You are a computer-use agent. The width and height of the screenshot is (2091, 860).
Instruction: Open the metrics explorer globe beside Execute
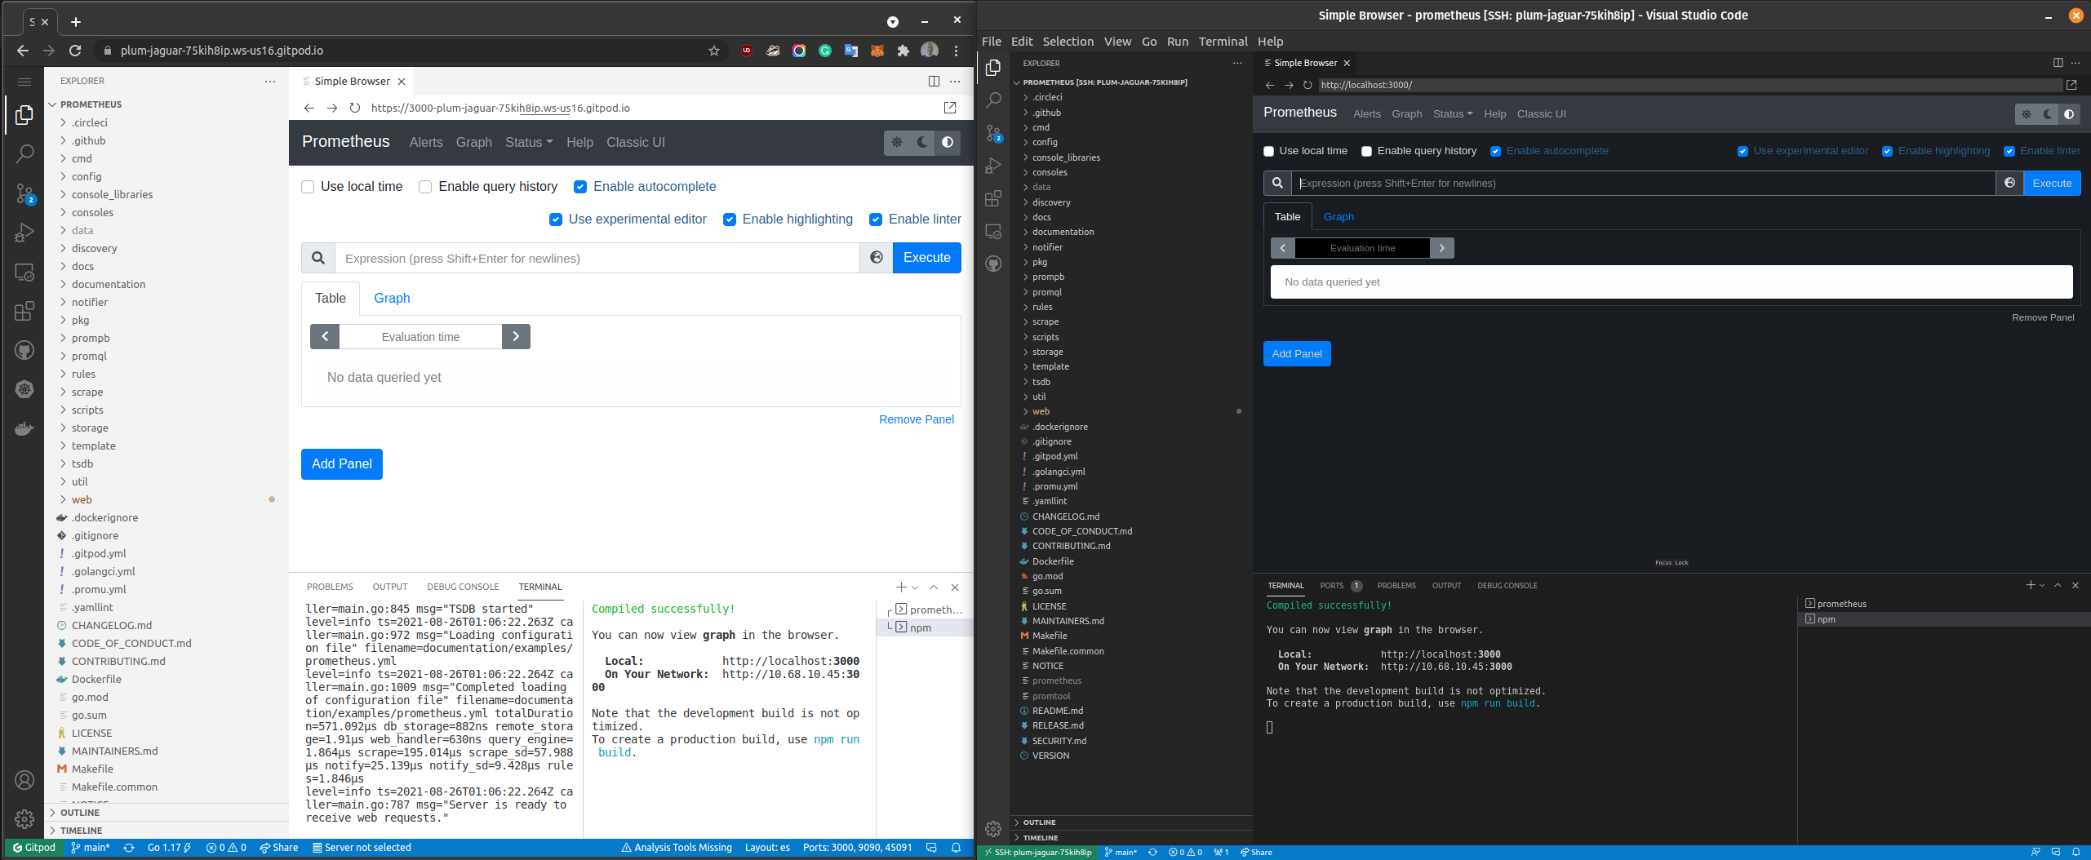(x=876, y=258)
